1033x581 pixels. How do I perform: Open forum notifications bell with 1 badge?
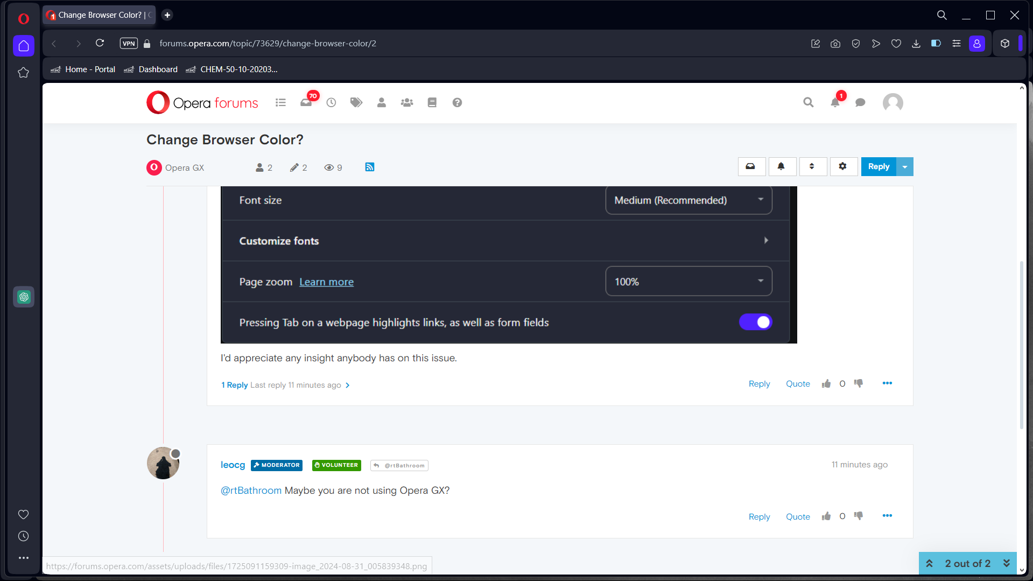point(836,101)
